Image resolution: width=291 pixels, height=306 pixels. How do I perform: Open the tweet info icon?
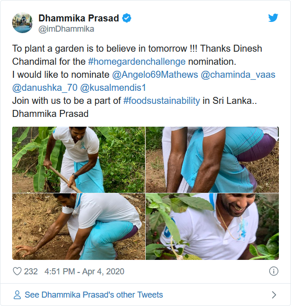click(x=274, y=271)
